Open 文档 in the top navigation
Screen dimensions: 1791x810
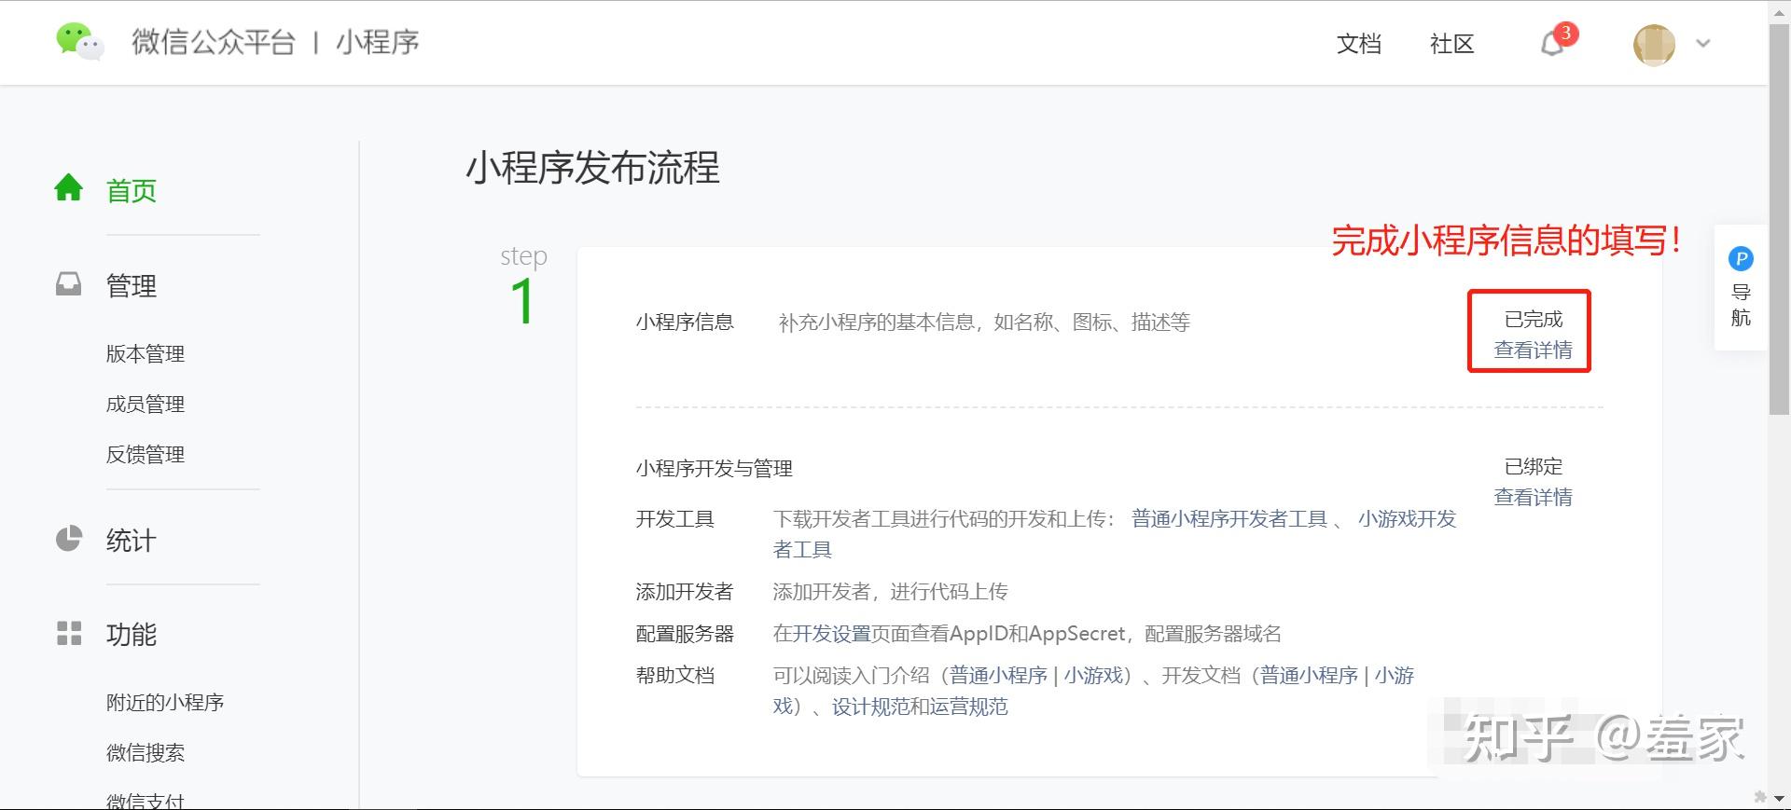pyautogui.click(x=1358, y=44)
